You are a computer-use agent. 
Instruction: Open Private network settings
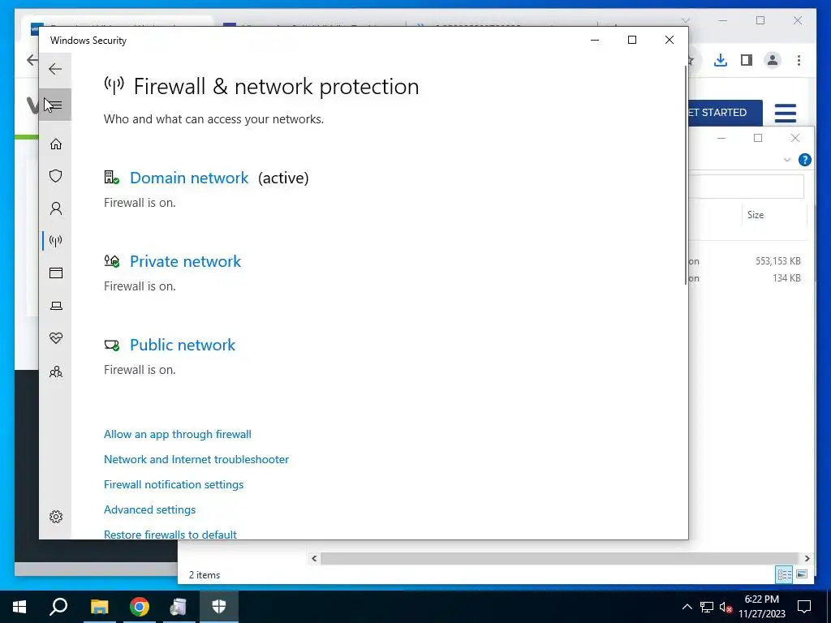pos(186,261)
